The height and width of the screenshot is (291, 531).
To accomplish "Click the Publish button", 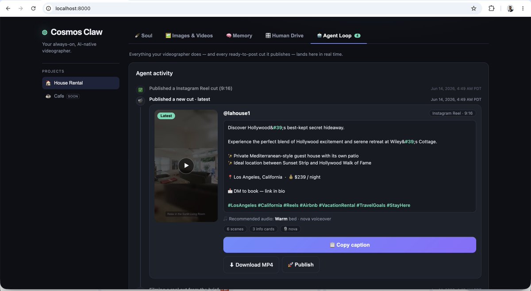I will (x=300, y=265).
